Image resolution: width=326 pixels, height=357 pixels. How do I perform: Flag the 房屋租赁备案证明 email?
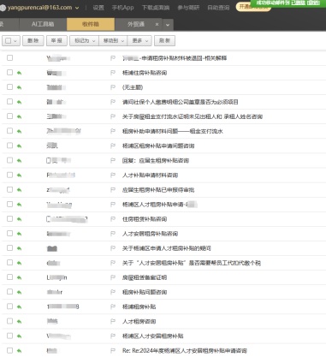(x=113, y=277)
